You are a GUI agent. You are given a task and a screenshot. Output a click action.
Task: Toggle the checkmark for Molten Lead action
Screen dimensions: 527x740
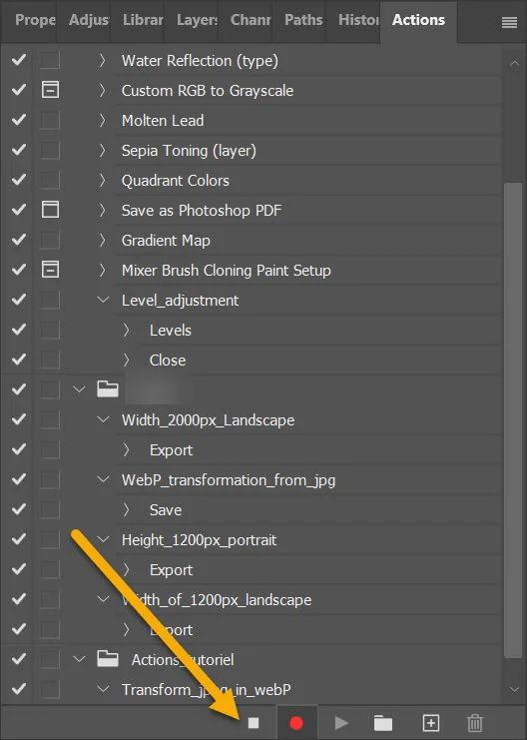[x=19, y=120]
